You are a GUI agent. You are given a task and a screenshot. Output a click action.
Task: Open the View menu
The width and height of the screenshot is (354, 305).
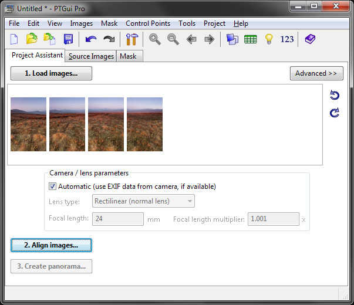[x=55, y=23]
